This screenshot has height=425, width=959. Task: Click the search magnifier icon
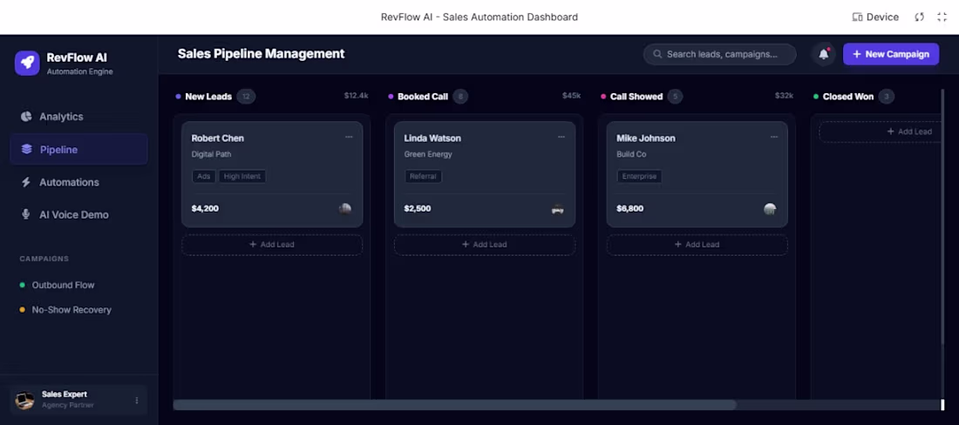pos(657,54)
